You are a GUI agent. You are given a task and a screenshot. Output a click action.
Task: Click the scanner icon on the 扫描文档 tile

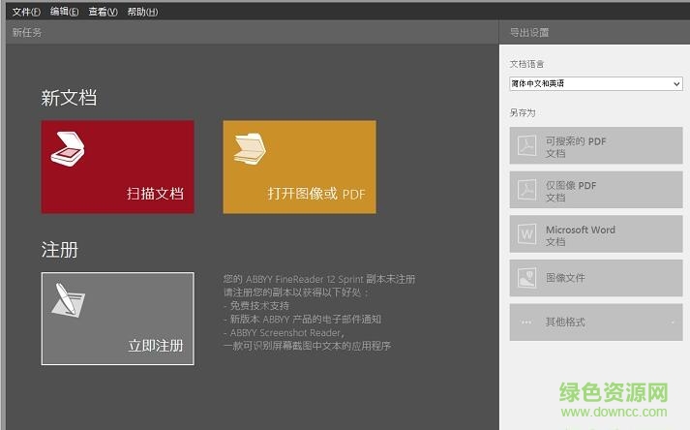pos(67,148)
